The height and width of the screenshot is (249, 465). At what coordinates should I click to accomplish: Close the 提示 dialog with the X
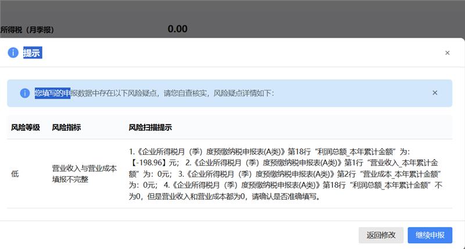point(447,53)
